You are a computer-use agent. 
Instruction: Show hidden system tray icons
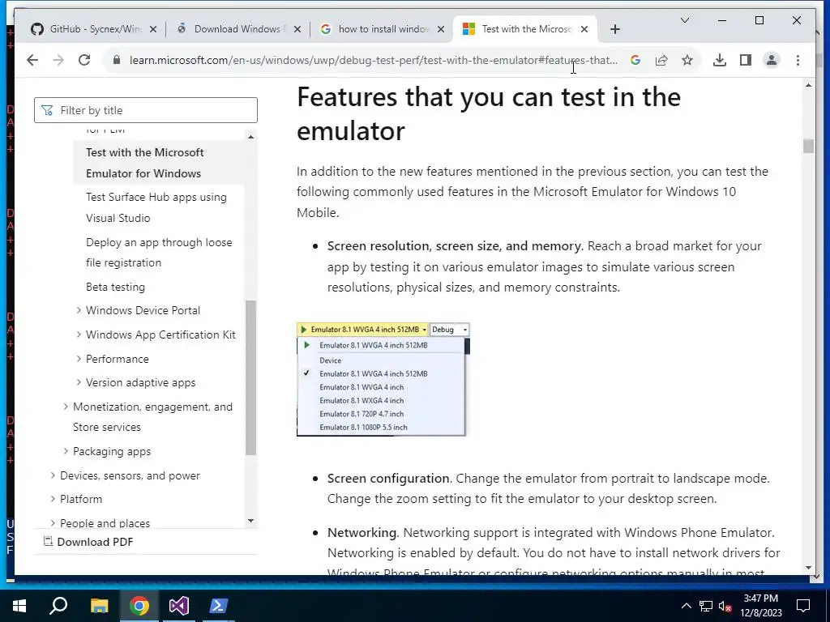point(686,606)
